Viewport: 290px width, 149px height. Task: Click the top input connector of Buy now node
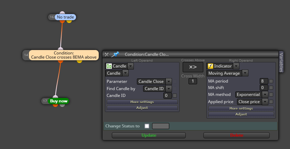pos(55,97)
